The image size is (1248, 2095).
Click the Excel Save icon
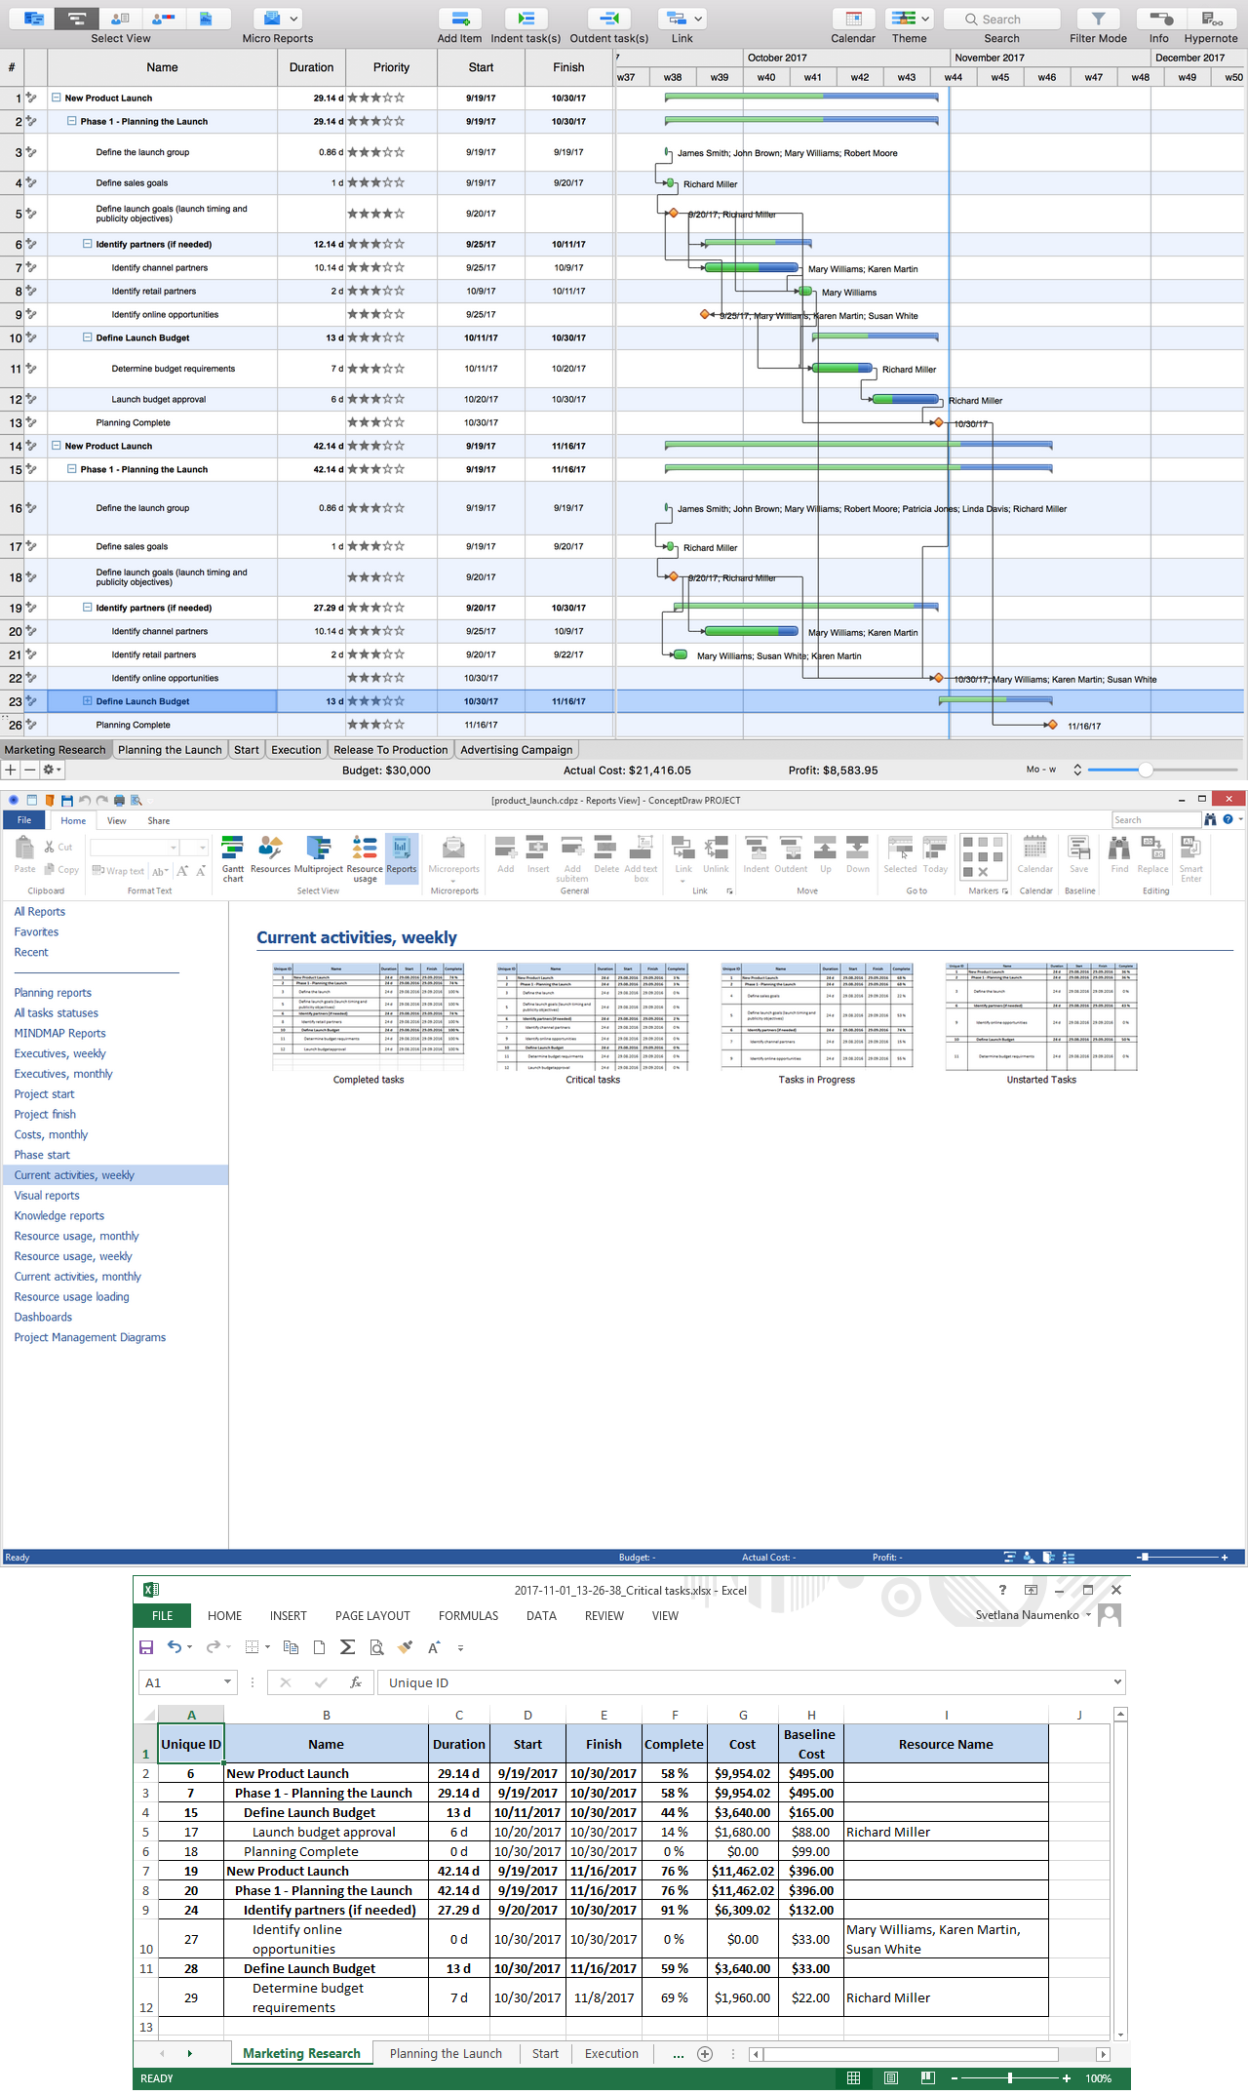point(146,1647)
